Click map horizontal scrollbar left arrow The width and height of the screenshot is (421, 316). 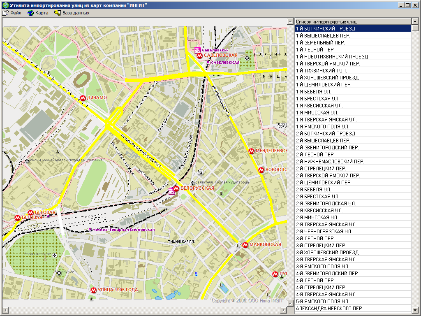(5, 309)
